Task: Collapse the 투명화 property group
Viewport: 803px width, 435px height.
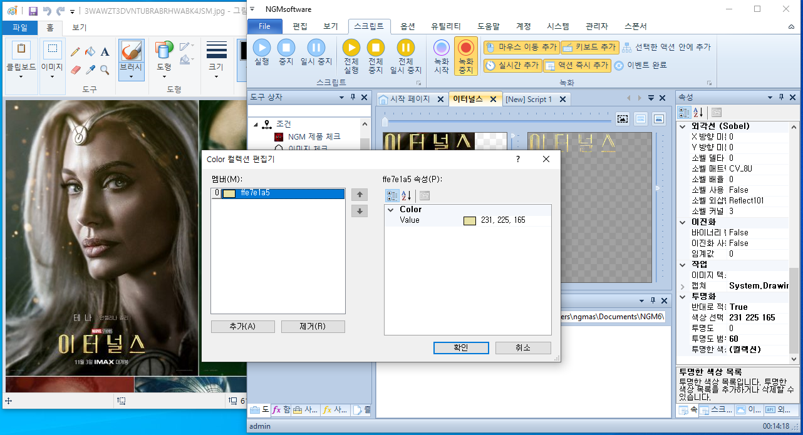Action: point(683,296)
